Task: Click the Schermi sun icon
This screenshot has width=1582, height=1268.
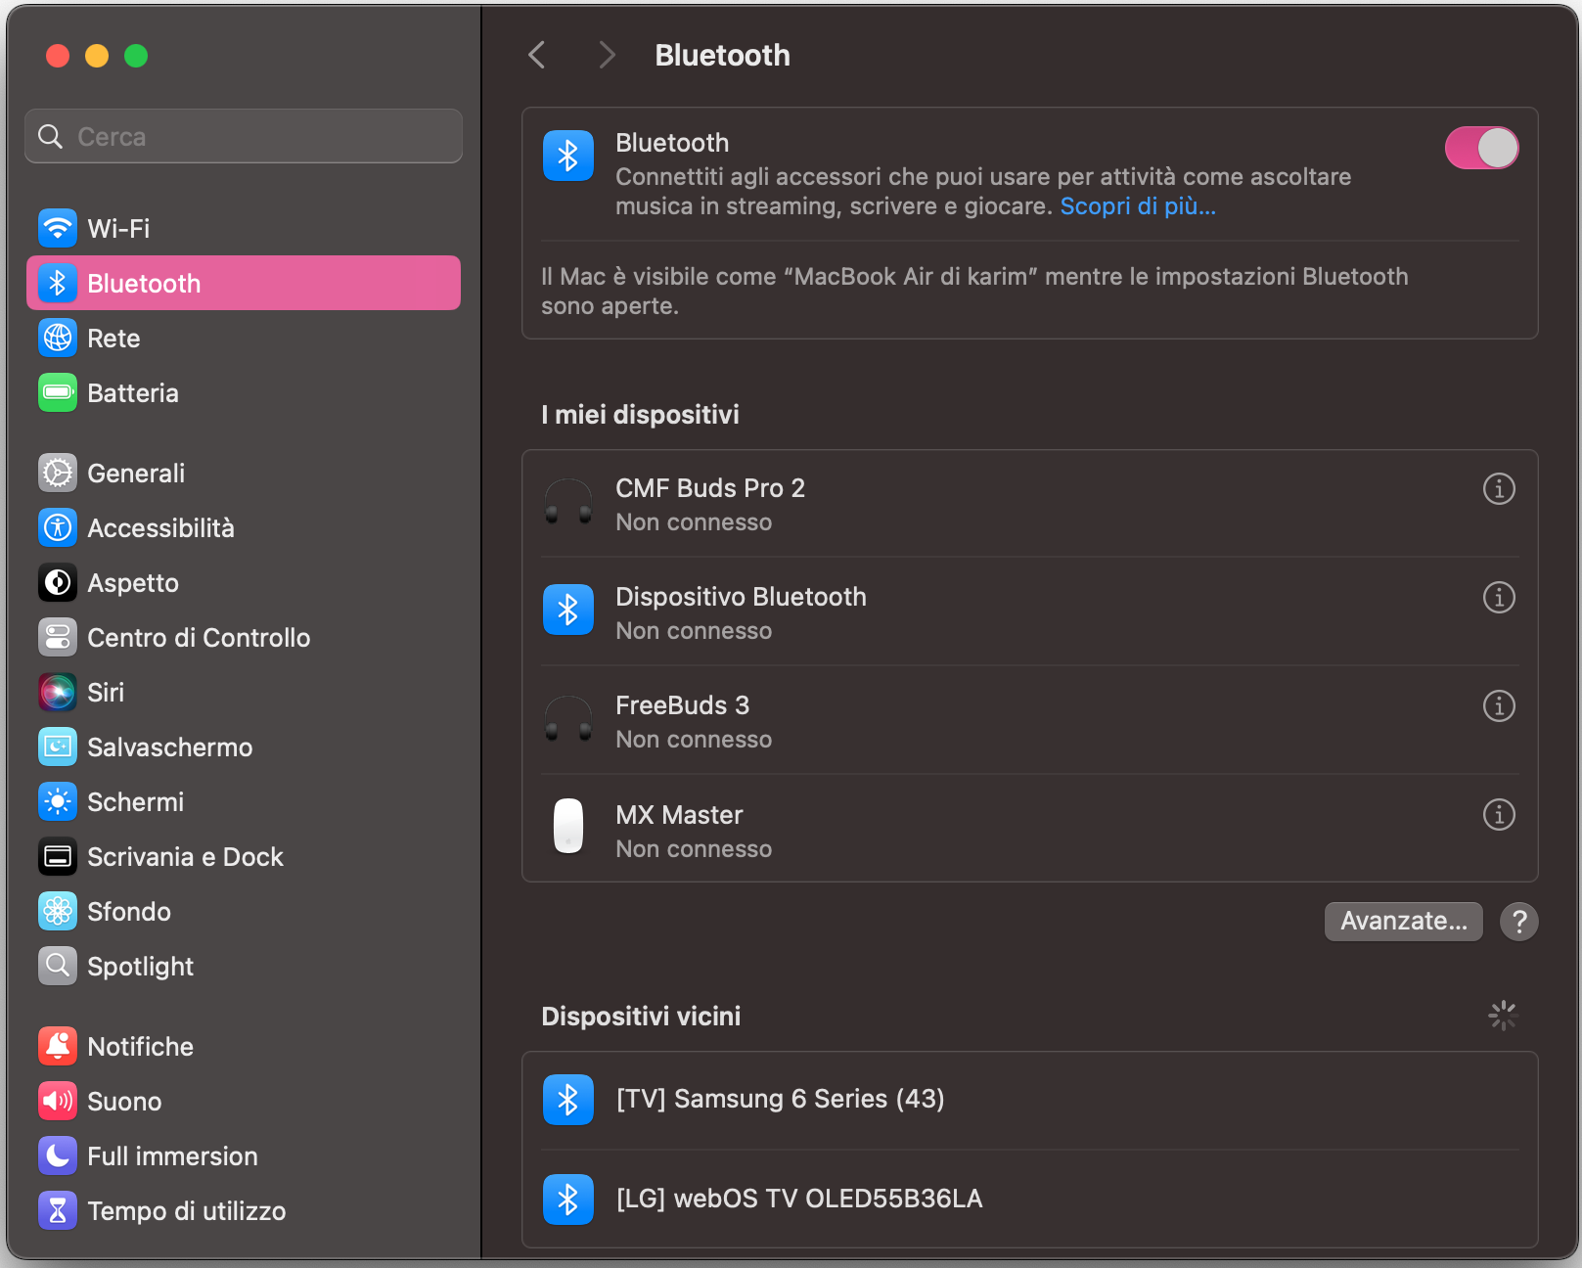Action: (58, 801)
